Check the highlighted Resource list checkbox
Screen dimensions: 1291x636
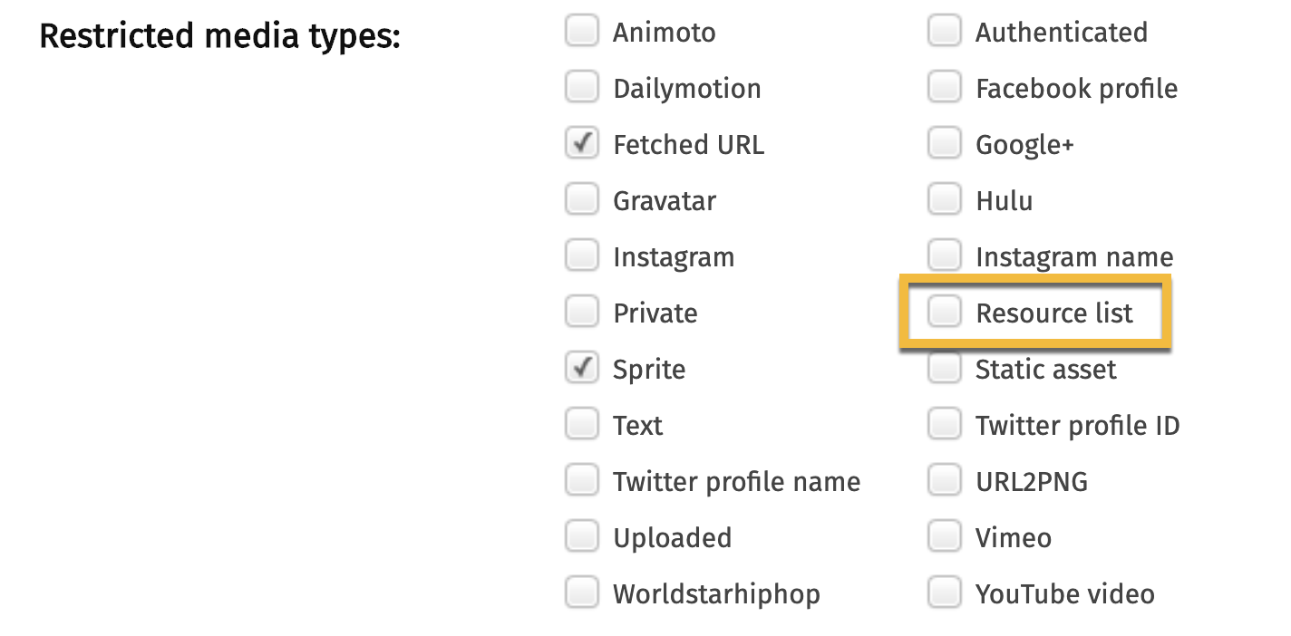(x=945, y=311)
